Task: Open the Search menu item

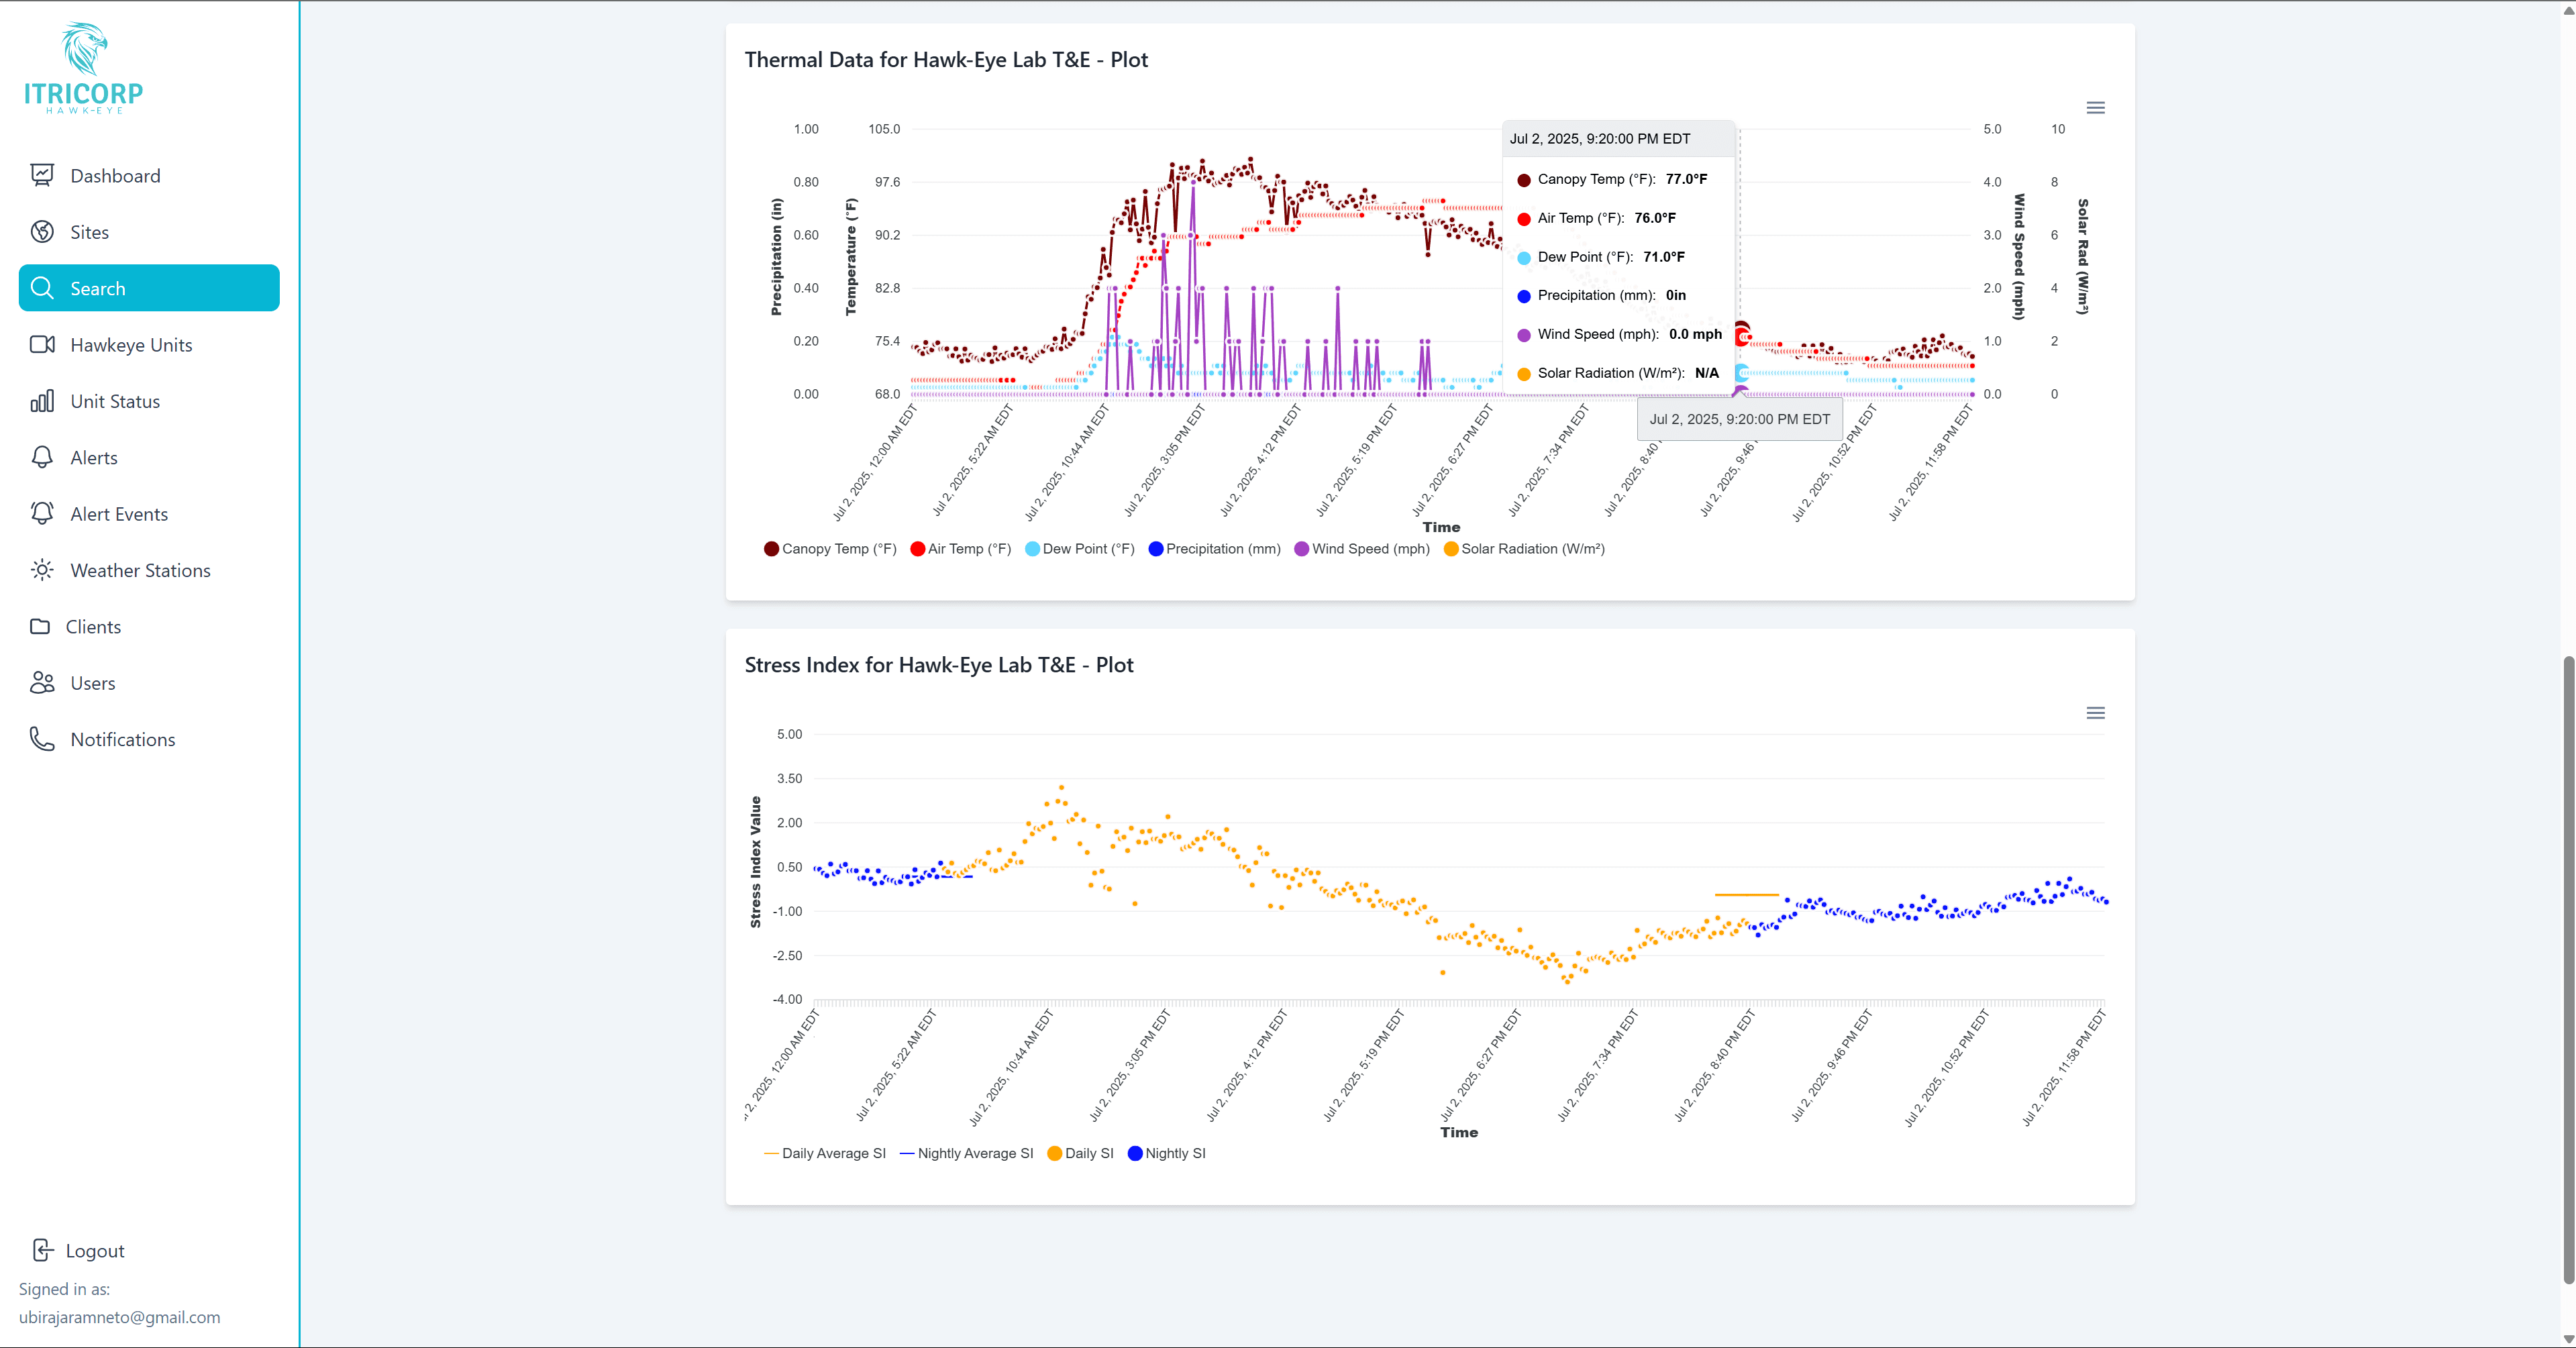Action: point(149,288)
